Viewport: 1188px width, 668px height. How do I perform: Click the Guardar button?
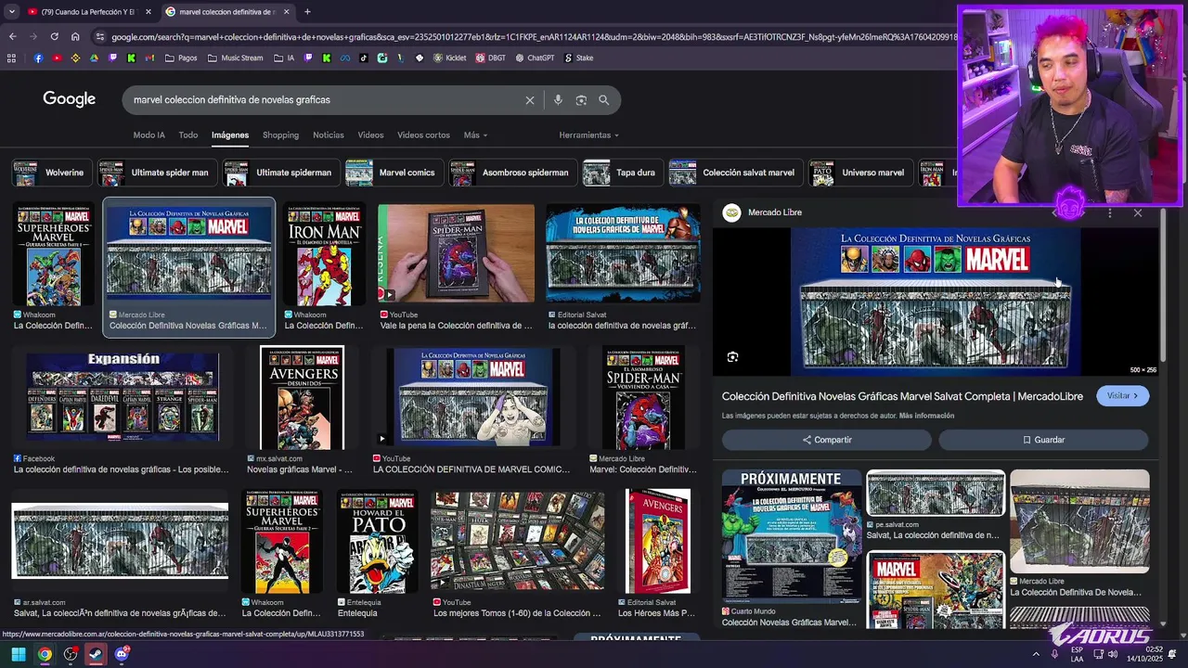(1043, 440)
